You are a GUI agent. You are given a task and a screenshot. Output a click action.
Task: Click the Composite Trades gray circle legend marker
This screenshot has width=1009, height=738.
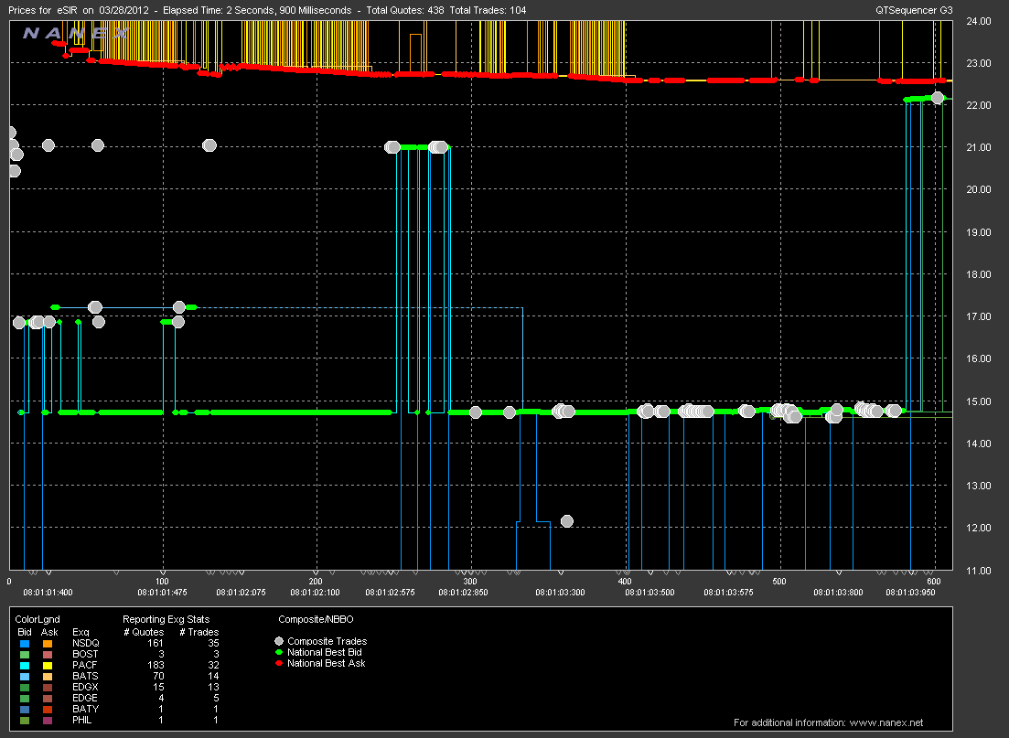pos(279,641)
